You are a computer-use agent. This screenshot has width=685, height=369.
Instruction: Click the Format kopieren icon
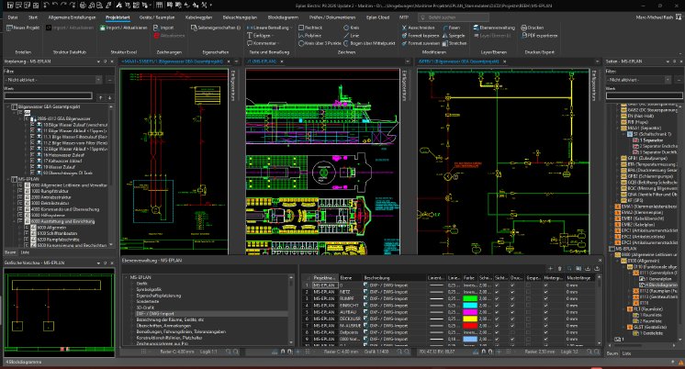404,36
